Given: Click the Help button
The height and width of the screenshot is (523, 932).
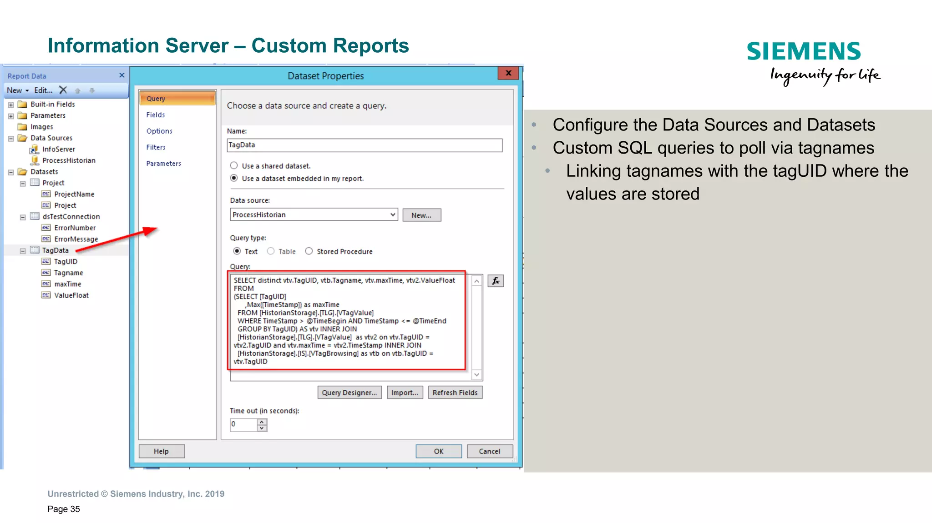Looking at the screenshot, I should click(x=162, y=451).
